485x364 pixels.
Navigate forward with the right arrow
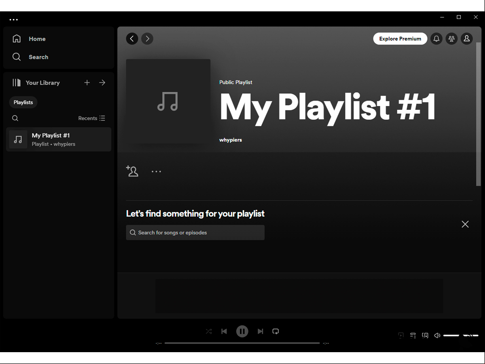coord(147,39)
